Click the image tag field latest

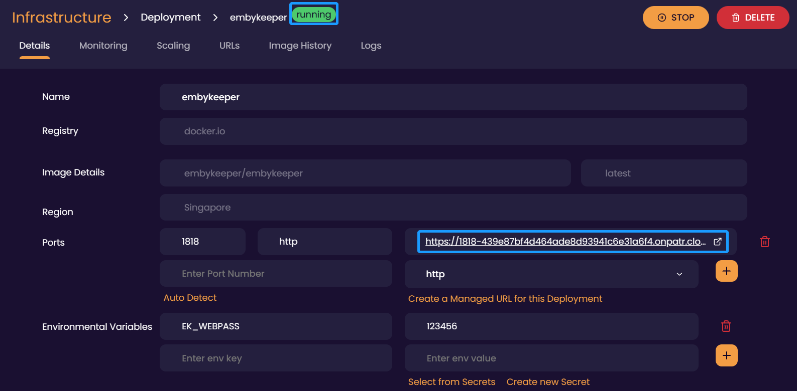coord(664,173)
